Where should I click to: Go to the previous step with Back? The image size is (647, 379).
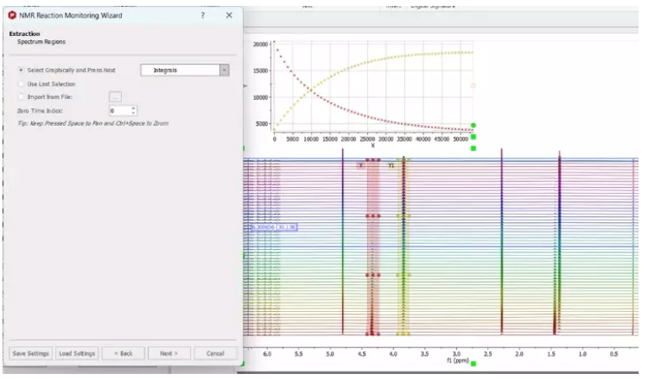[x=124, y=353]
